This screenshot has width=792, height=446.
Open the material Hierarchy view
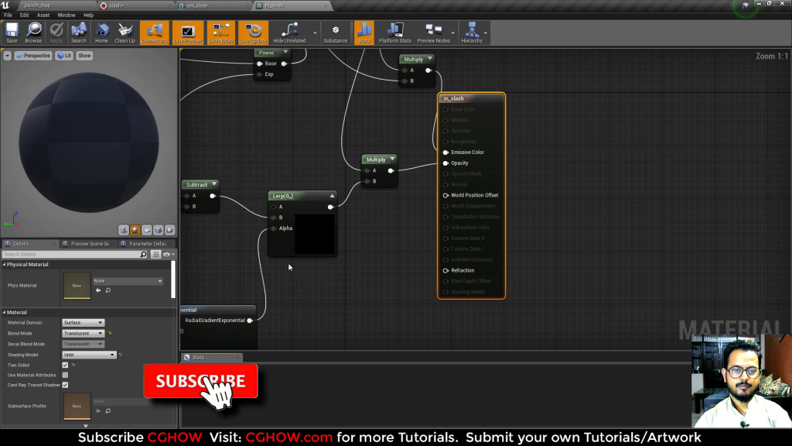tap(473, 33)
